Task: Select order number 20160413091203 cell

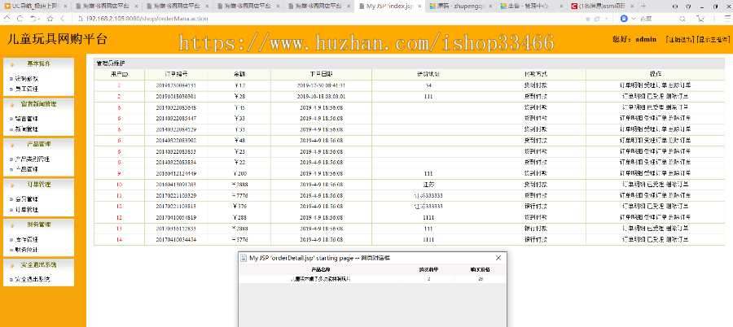Action: coord(176,185)
